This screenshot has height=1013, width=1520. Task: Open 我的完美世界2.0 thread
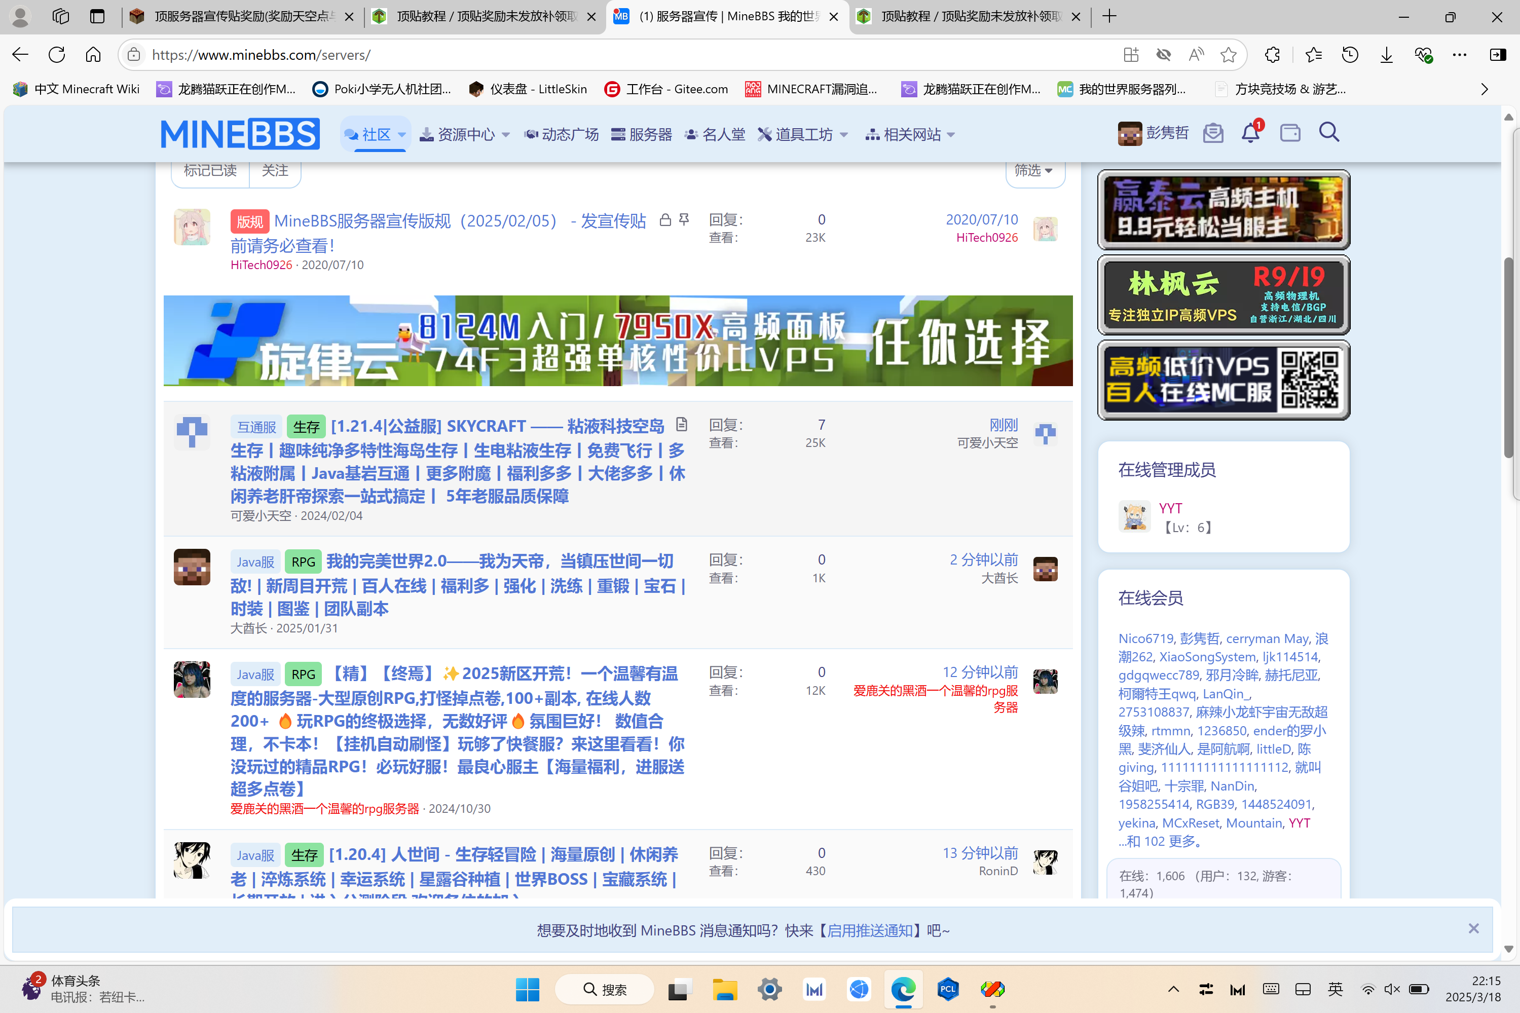pos(457,585)
